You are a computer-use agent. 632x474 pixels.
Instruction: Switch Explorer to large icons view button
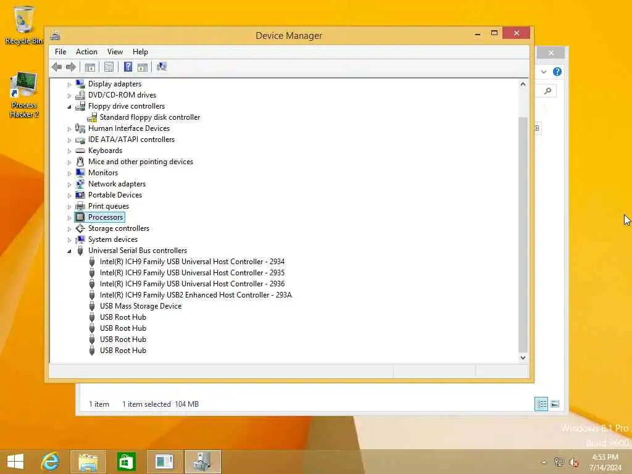pyautogui.click(x=555, y=404)
